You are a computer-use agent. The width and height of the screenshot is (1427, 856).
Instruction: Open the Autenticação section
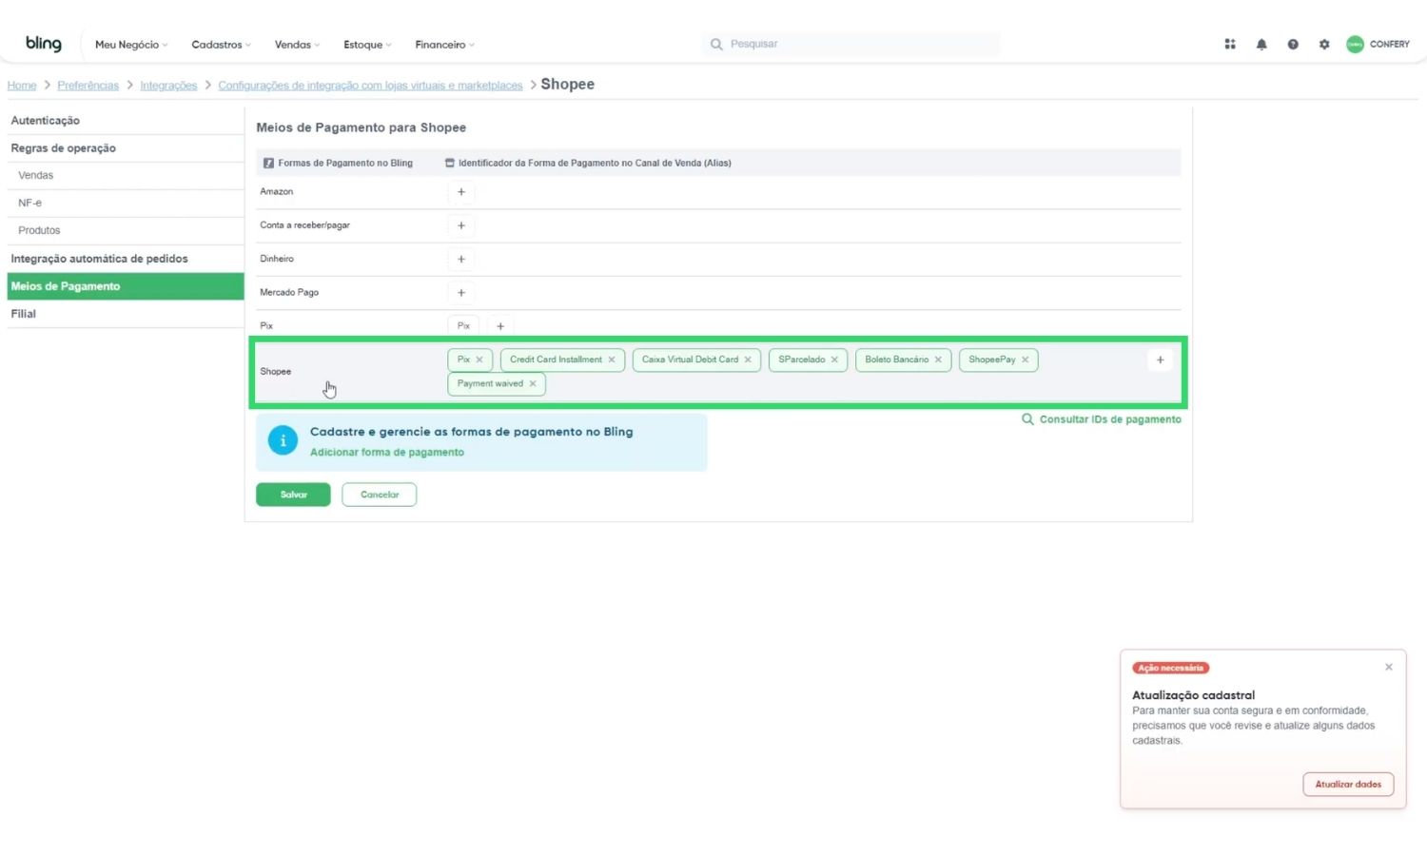point(126,121)
